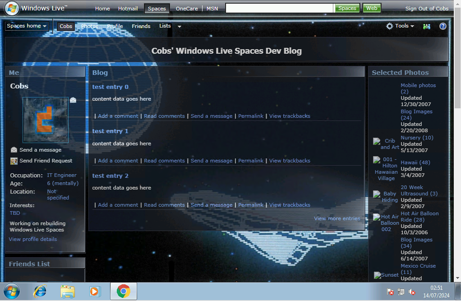This screenshot has height=301, width=461.
Task: Open Internet Explorer from the taskbar
Action: [40, 292]
